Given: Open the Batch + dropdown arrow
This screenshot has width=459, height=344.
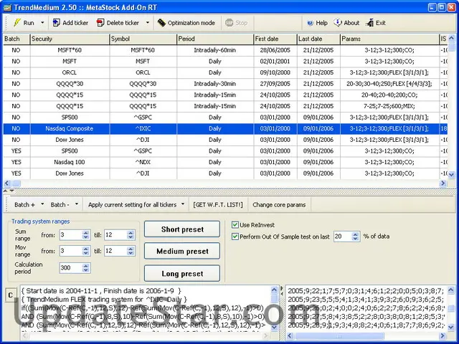Looking at the screenshot, I should coord(42,204).
